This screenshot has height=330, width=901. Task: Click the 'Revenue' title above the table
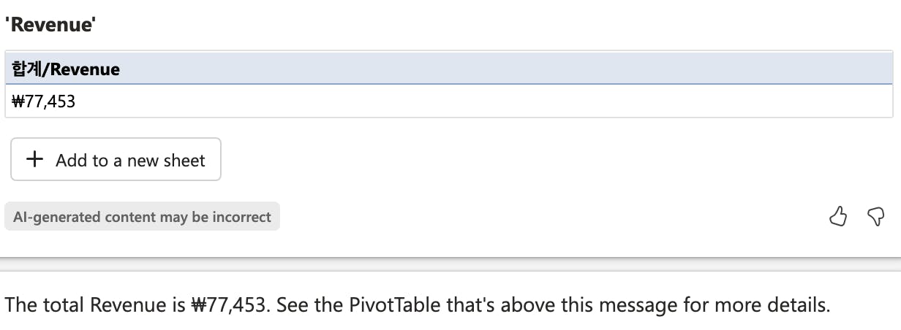[x=51, y=26]
